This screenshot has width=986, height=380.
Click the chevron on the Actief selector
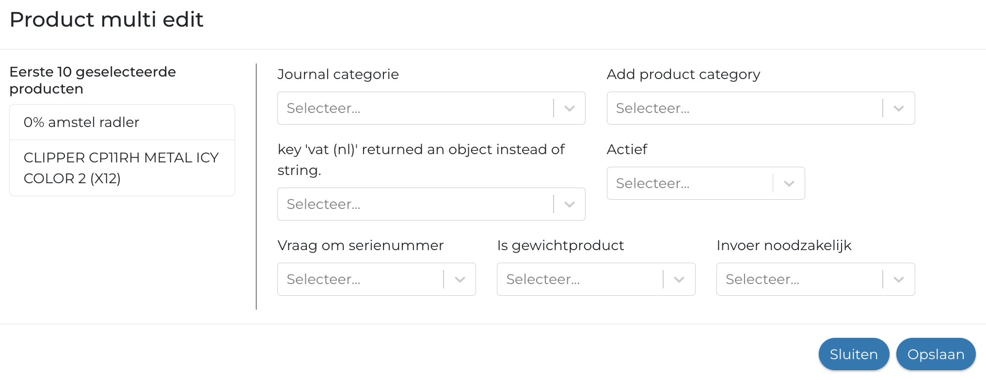coord(789,183)
